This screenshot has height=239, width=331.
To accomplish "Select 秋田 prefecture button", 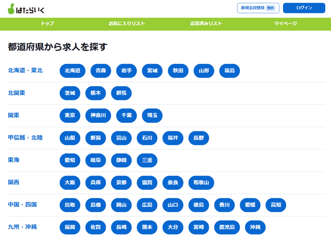I will click(x=178, y=71).
